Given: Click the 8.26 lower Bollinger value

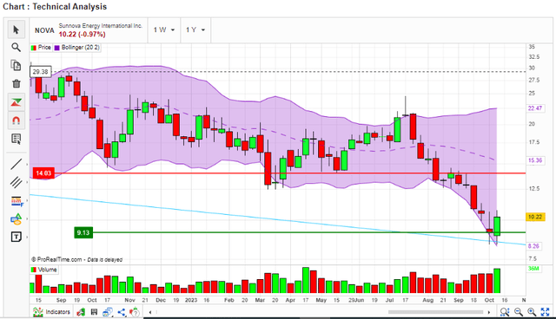Looking at the screenshot, I should point(533,246).
